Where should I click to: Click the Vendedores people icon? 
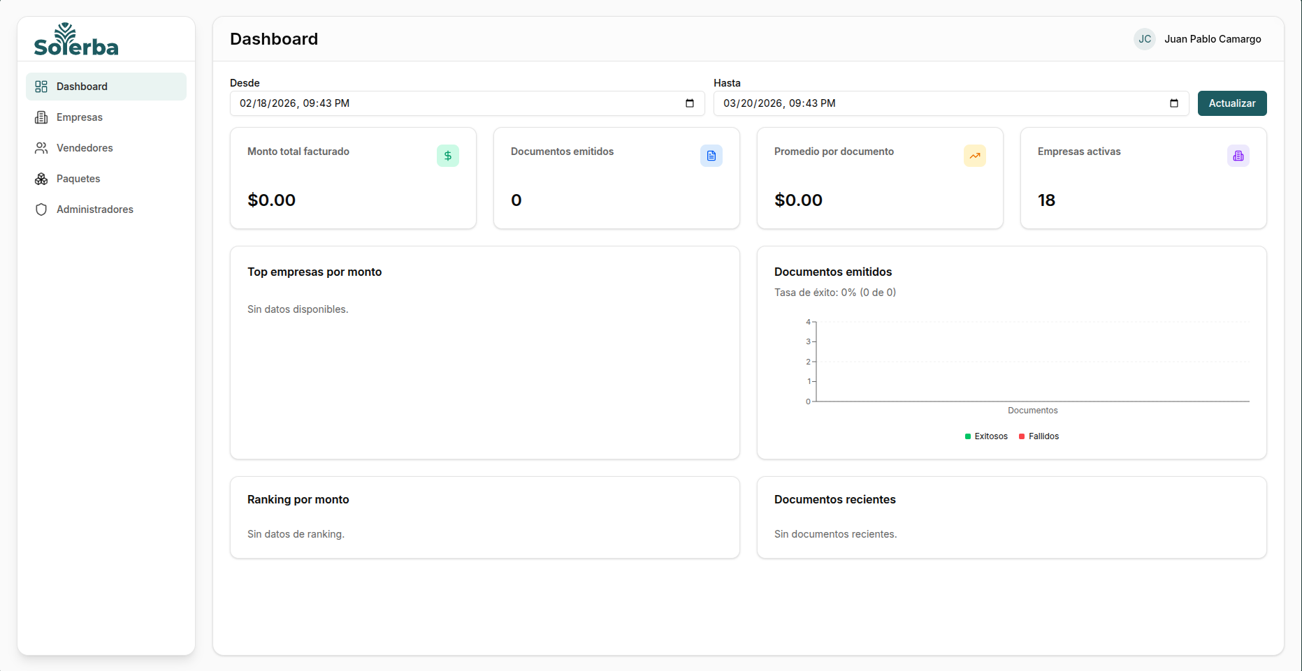click(42, 147)
